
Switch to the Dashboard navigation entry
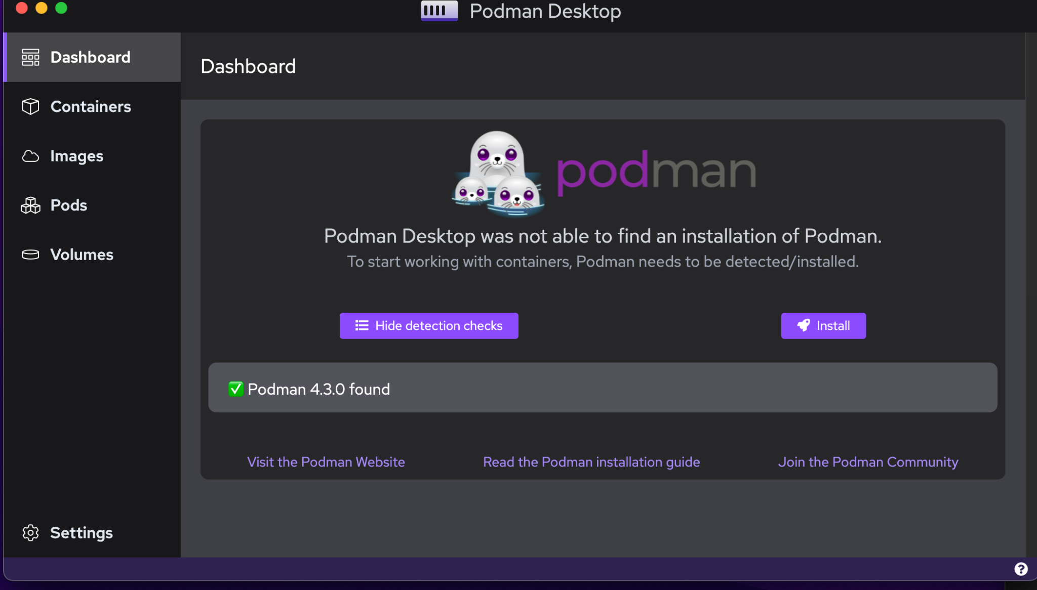pos(90,57)
